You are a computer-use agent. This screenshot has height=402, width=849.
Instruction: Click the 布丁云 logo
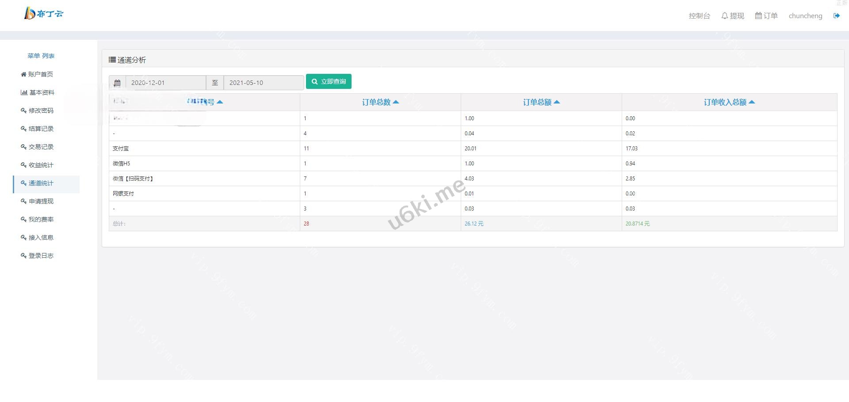coord(44,14)
